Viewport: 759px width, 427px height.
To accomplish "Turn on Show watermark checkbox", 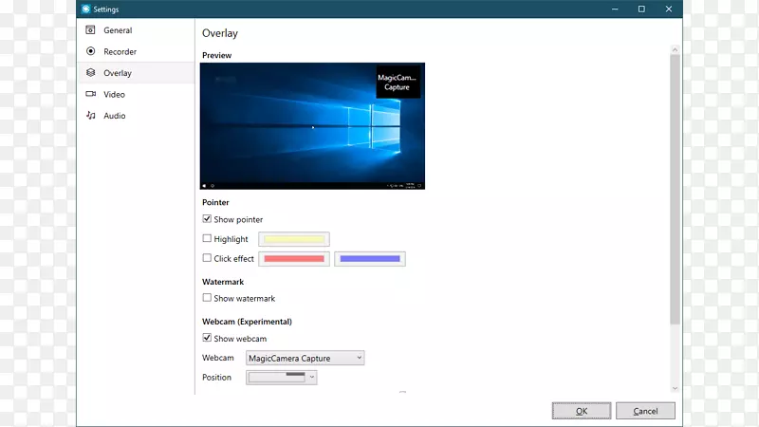I will [x=208, y=298].
